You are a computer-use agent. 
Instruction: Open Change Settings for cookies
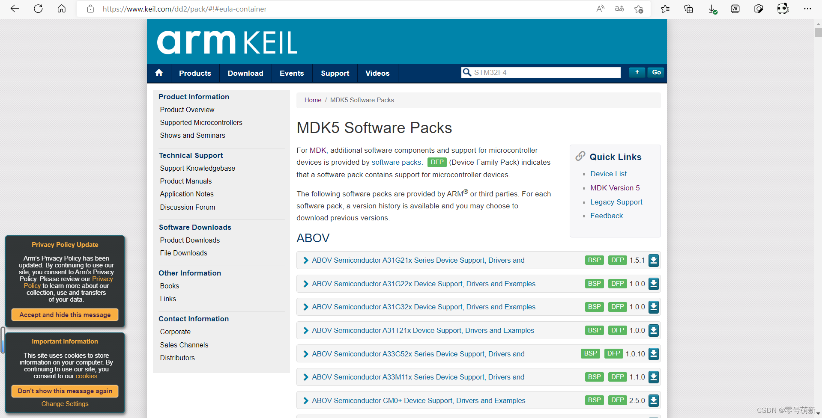coord(65,404)
